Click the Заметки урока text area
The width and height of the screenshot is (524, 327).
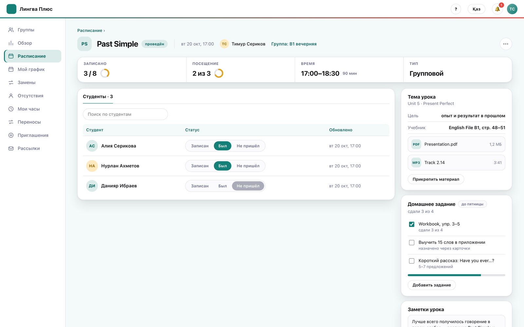click(457, 321)
